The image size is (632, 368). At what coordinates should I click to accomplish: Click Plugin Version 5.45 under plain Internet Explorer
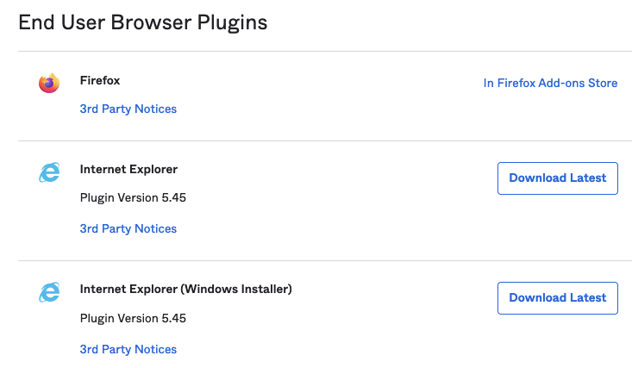click(133, 198)
